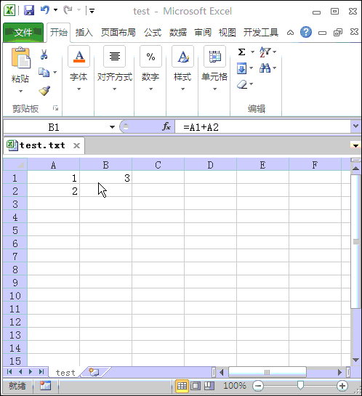The width and height of the screenshot is (362, 396).
Task: Select the Format Painter brush icon
Action: 44,91
